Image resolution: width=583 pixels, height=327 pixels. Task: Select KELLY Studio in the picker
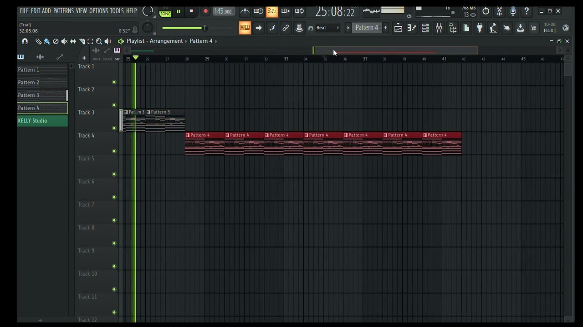[x=42, y=121]
